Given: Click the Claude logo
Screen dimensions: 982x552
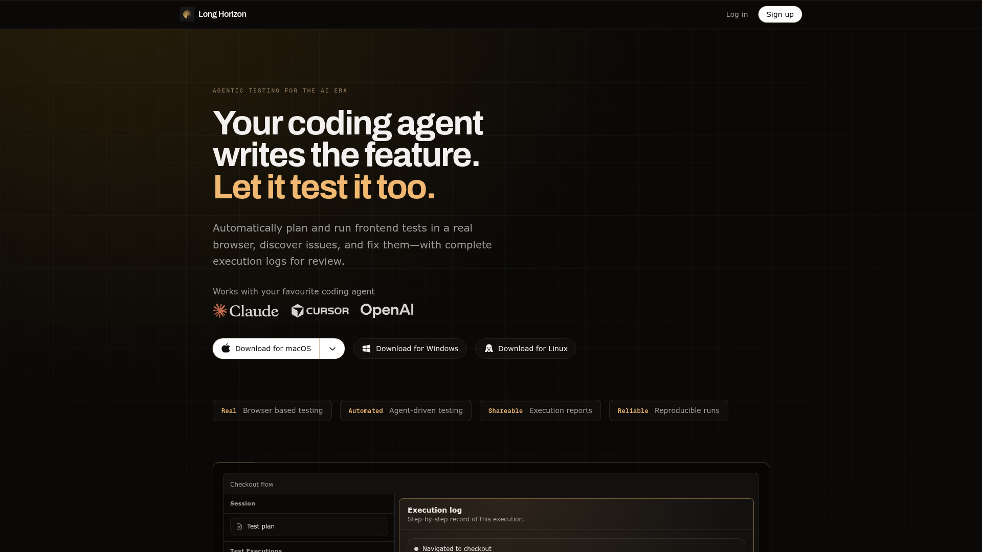Looking at the screenshot, I should 245,311.
